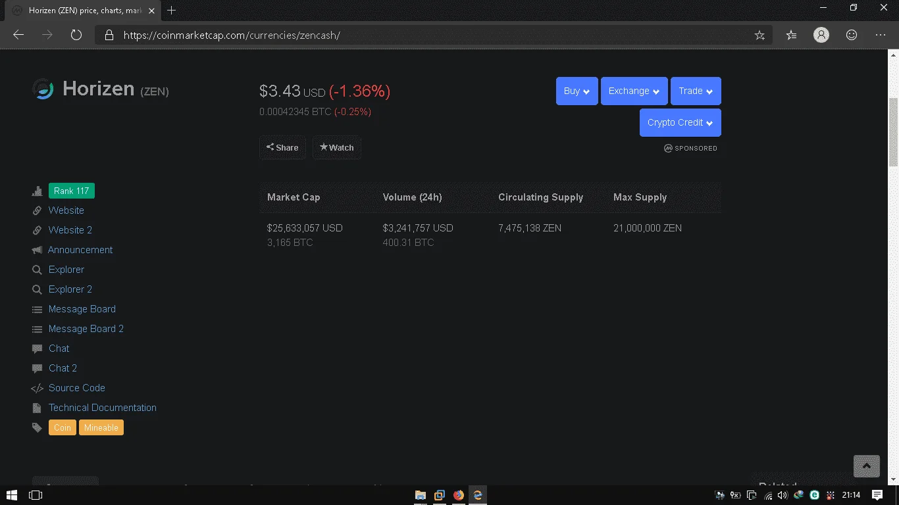Click the Horizen coin logo
Image resolution: width=899 pixels, height=505 pixels.
pos(43,89)
